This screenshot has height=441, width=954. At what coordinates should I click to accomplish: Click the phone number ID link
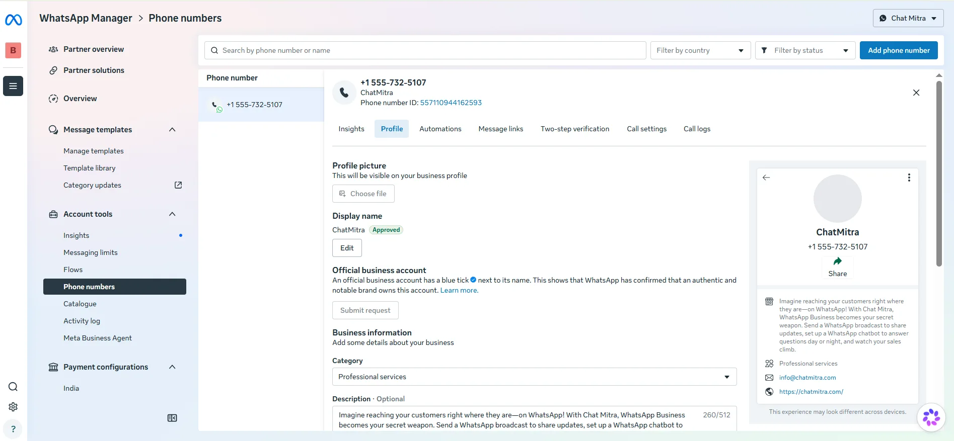[451, 103]
